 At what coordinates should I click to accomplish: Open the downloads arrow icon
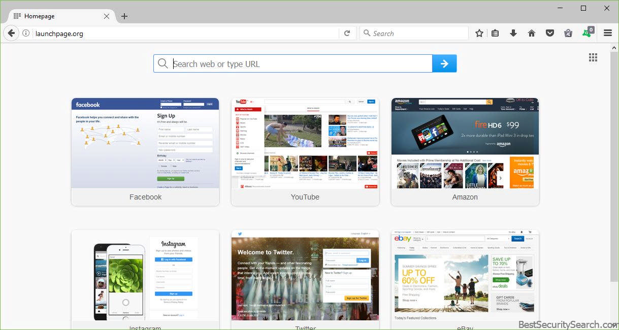click(x=513, y=34)
